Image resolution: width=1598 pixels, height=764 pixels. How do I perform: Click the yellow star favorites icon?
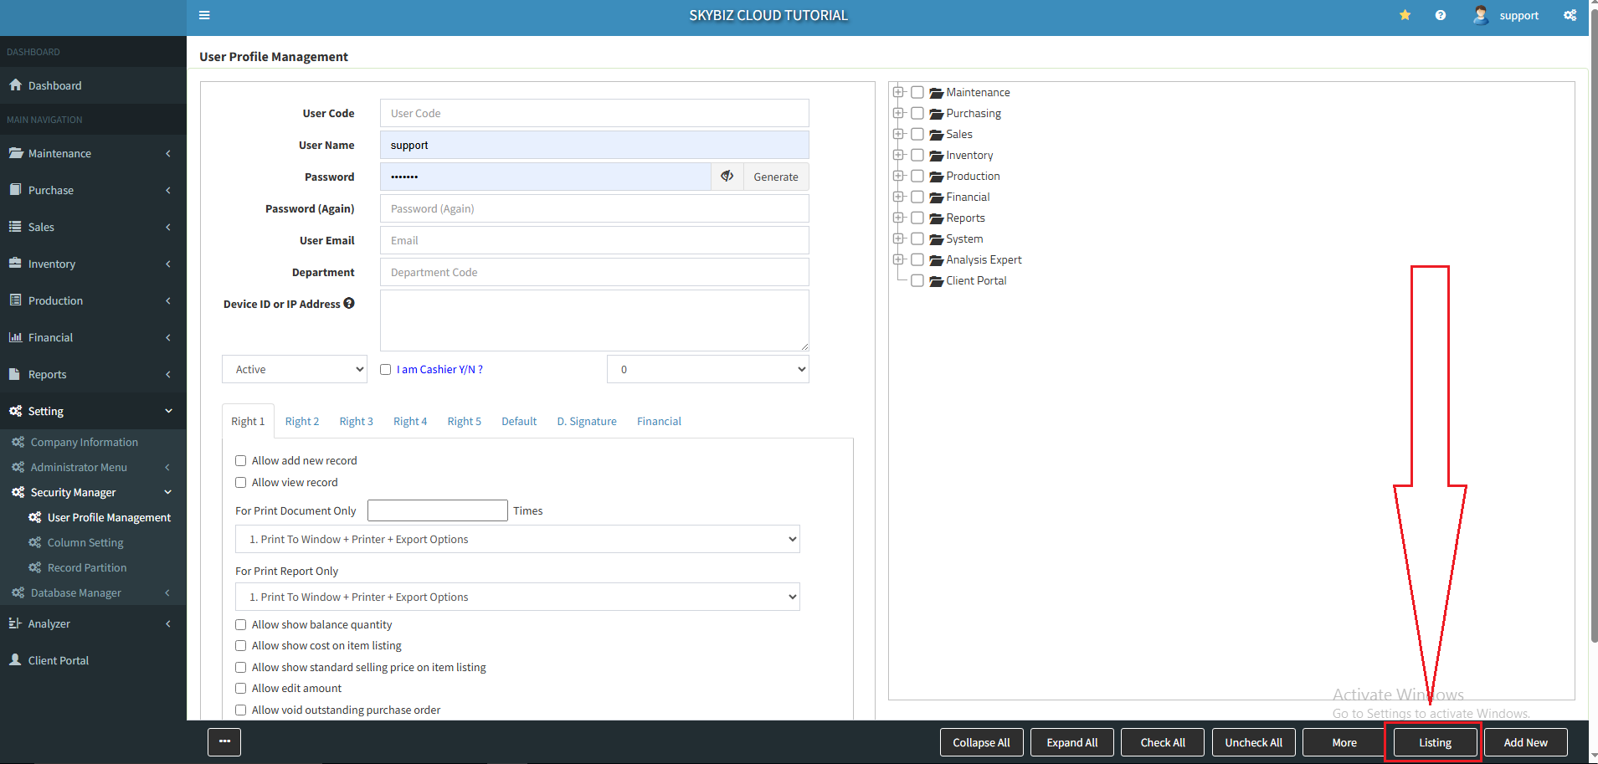1405,15
